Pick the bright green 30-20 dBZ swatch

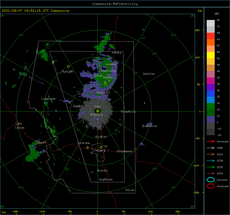pos(211,106)
